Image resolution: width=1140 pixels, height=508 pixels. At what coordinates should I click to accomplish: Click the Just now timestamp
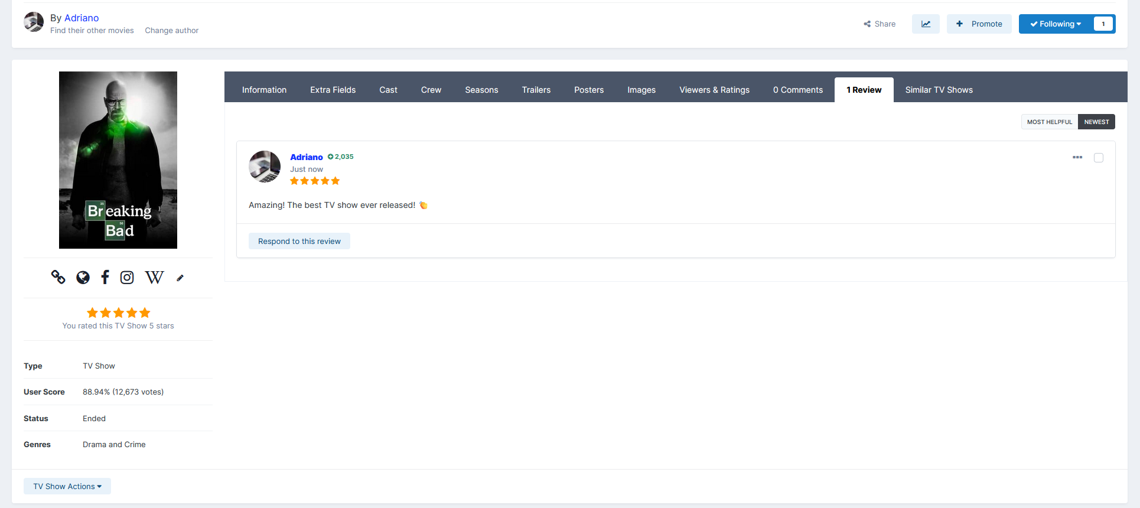pyautogui.click(x=307, y=170)
